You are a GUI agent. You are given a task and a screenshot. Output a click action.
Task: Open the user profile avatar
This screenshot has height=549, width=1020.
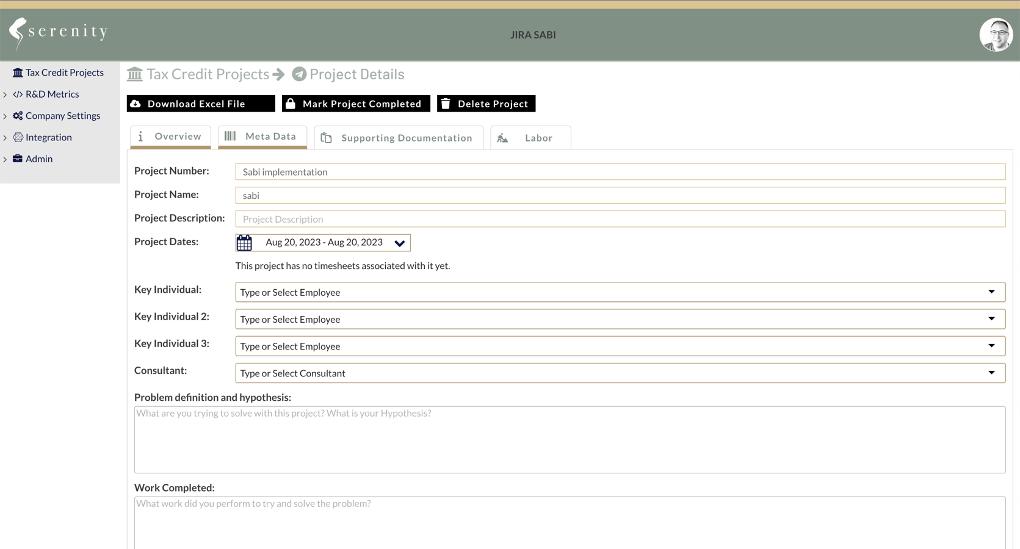996,35
